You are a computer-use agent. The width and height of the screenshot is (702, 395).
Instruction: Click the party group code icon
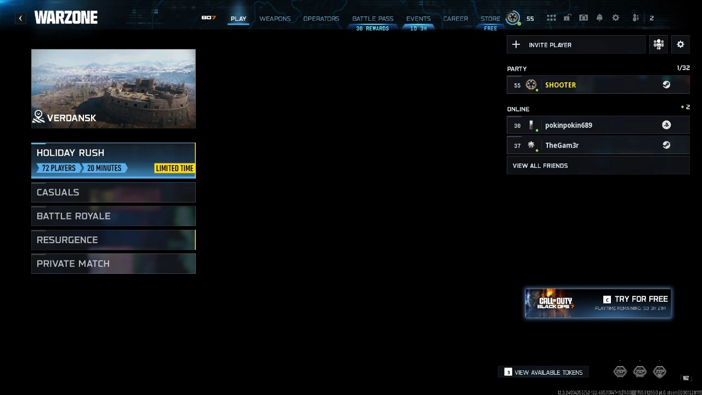[x=659, y=45]
